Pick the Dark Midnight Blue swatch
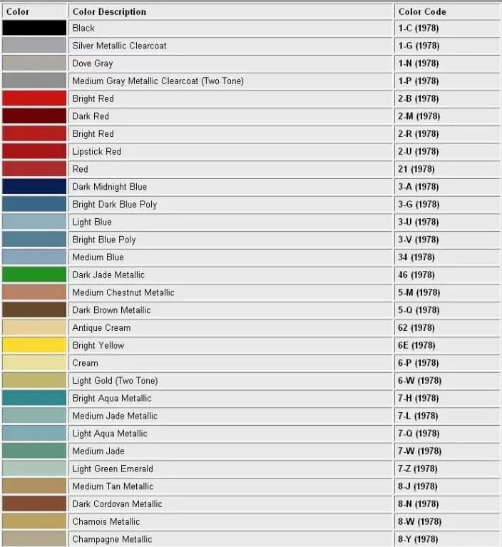This screenshot has width=502, height=547. (34, 186)
